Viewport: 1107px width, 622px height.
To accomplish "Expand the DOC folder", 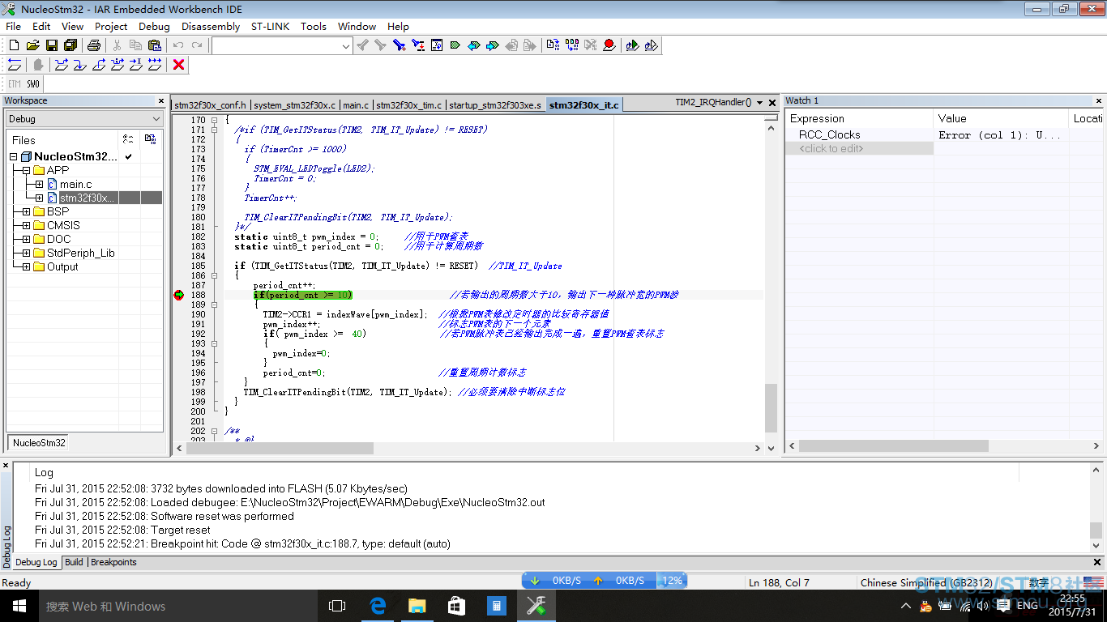I will point(26,239).
